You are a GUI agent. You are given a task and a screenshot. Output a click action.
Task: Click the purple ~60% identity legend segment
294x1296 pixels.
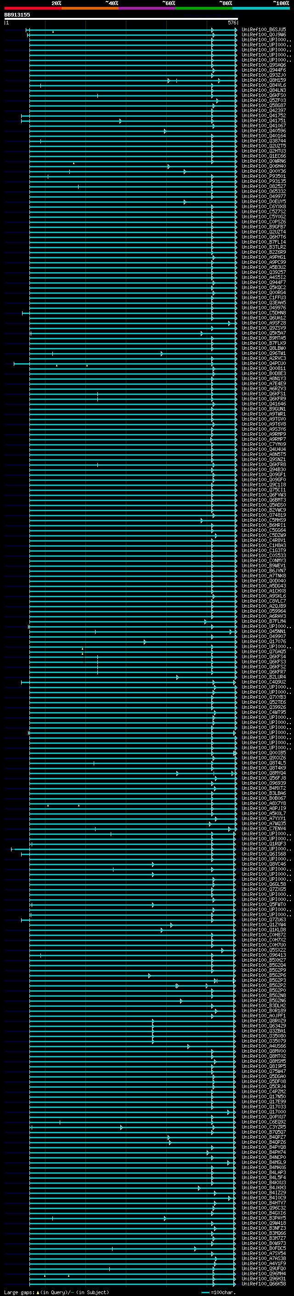click(x=147, y=8)
